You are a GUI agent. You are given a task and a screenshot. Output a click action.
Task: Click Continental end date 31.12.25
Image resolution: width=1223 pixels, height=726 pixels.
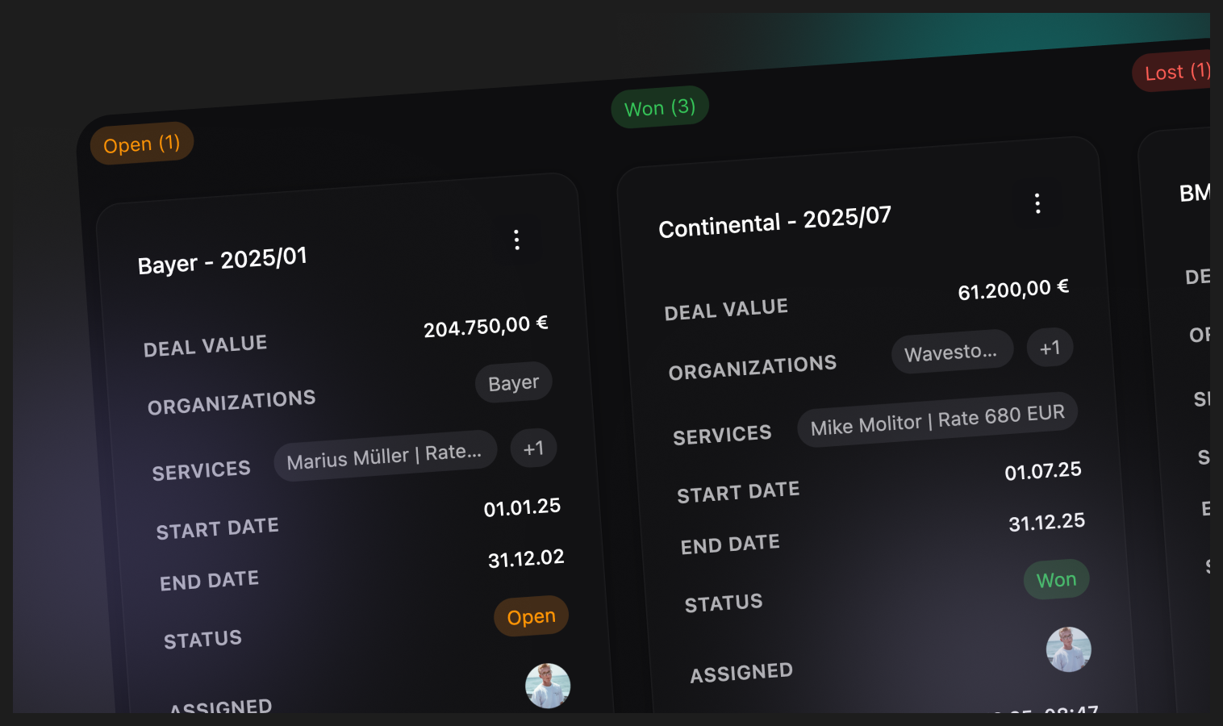pyautogui.click(x=1047, y=523)
